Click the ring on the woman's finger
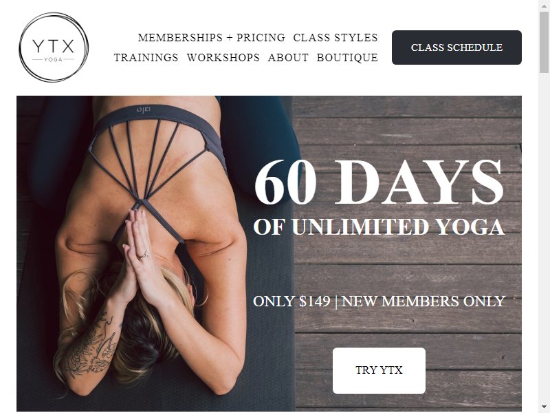 144,254
